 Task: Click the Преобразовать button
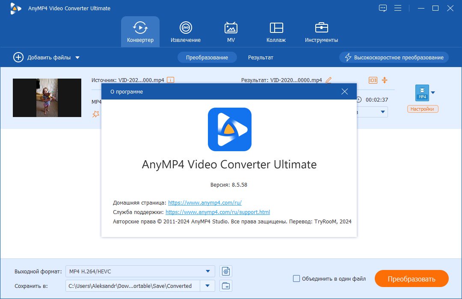[x=412, y=278]
